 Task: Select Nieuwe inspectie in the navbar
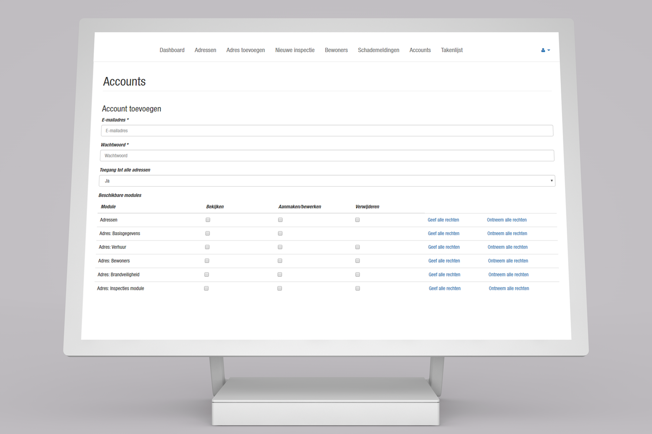295,50
